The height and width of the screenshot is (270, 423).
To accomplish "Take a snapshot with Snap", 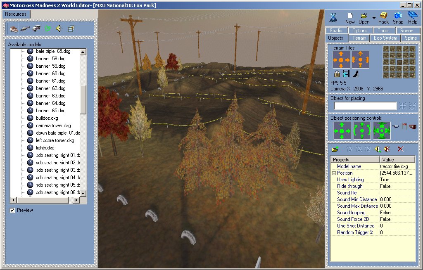I will coord(398,18).
